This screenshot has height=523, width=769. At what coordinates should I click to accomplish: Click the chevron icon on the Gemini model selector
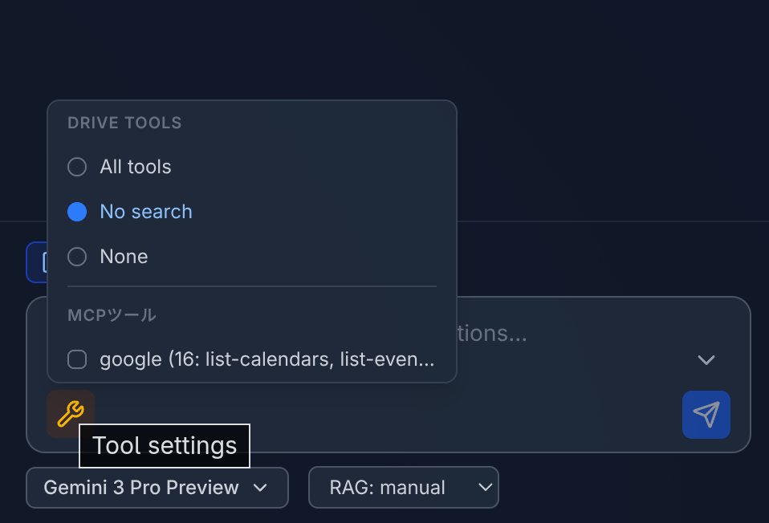261,488
